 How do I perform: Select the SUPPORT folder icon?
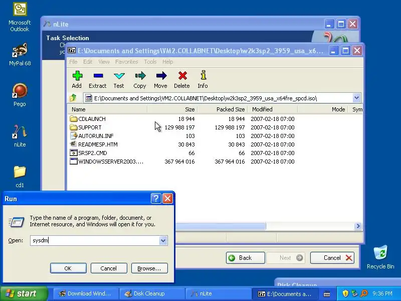(74, 127)
